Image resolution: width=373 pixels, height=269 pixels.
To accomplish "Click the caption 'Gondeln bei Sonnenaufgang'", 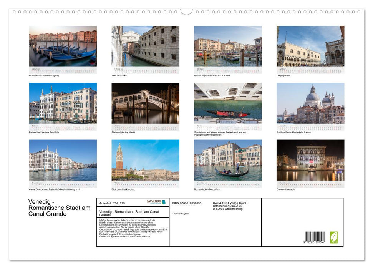I will click(x=44, y=75).
